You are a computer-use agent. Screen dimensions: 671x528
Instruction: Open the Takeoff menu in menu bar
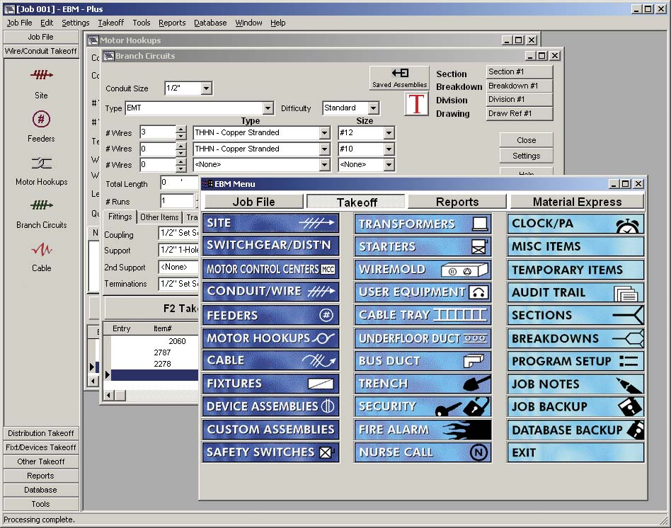[x=110, y=23]
